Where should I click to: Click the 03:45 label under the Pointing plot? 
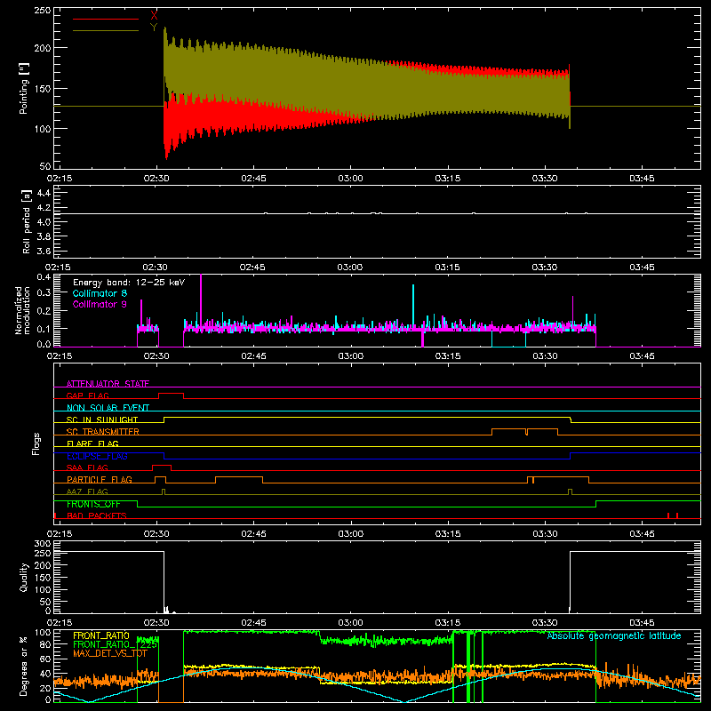tap(642, 179)
